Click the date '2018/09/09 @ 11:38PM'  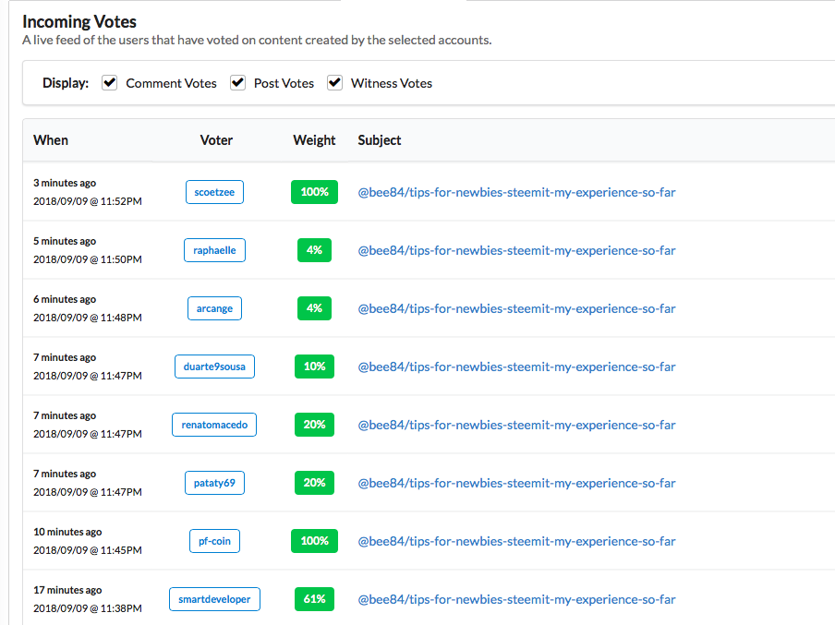coord(88,608)
